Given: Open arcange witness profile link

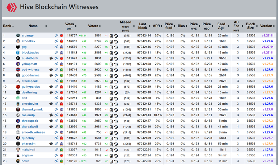Looking at the screenshot, I should pyautogui.click(x=28, y=35).
